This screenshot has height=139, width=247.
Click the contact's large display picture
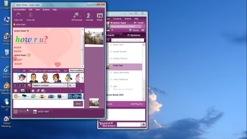coord(94,37)
